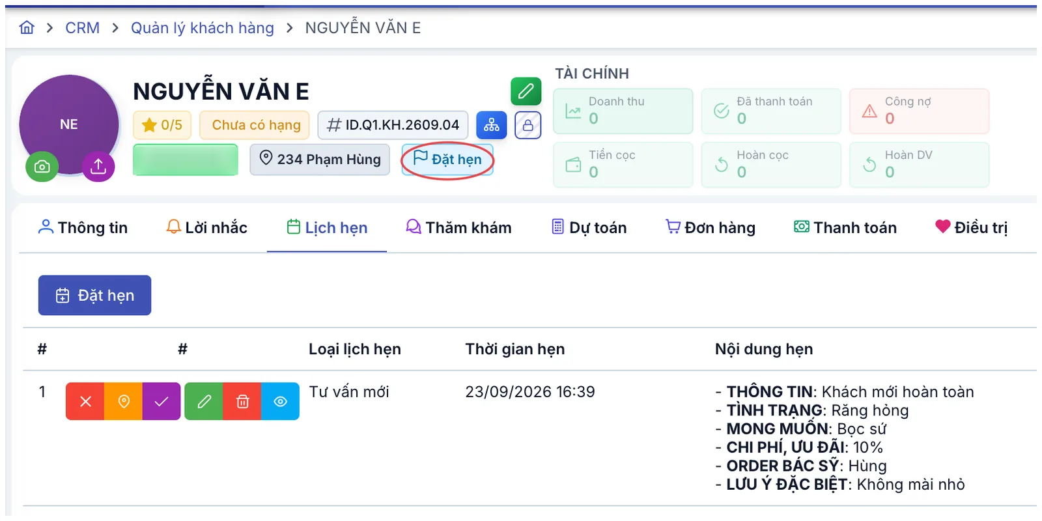Open the Thăm khám tab
1042x521 pixels.
(458, 227)
